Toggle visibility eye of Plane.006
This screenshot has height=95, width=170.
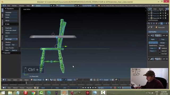(160, 18)
